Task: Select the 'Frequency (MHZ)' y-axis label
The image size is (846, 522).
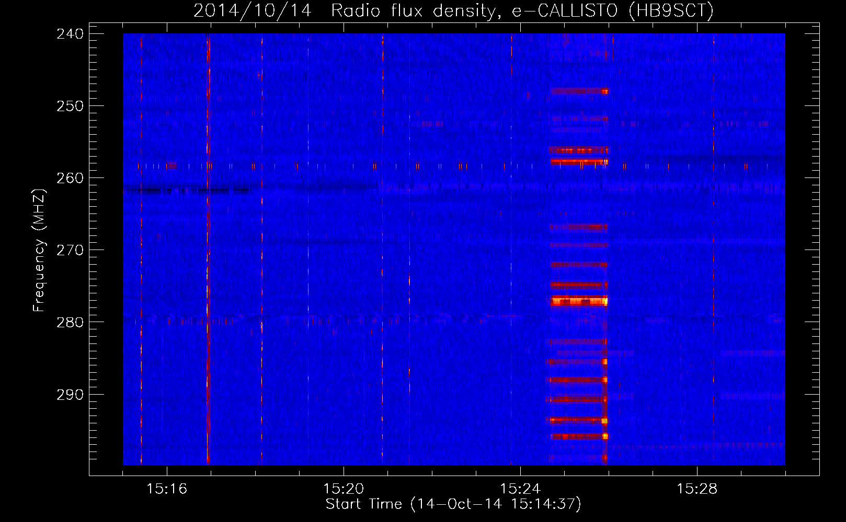Action: point(39,250)
